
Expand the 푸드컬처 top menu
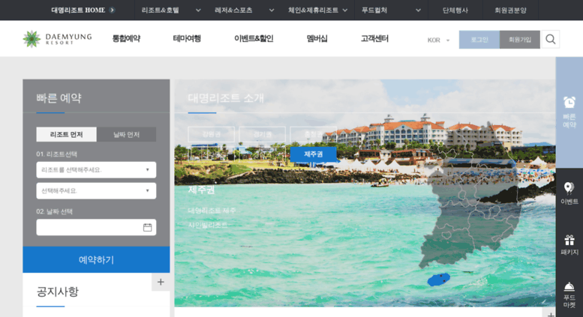tap(391, 10)
